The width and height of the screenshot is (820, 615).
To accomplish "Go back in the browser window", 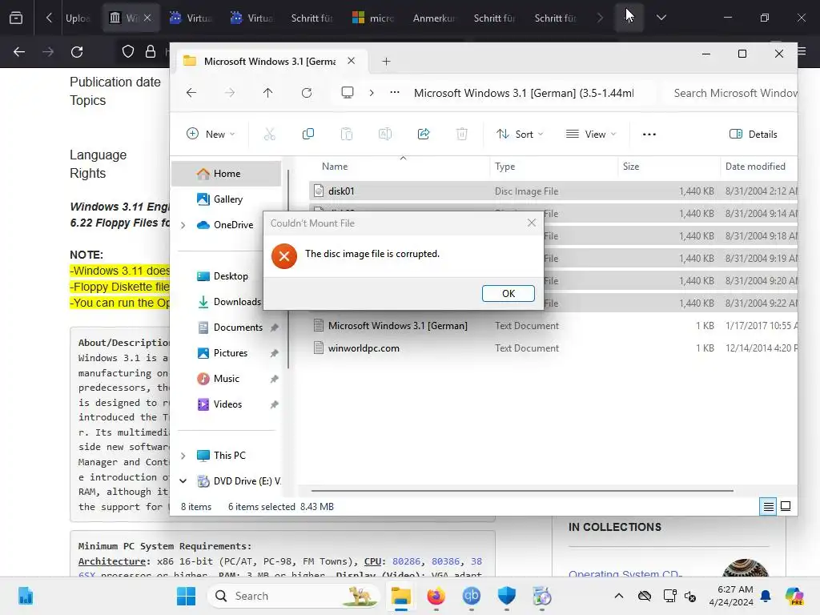I will 19,52.
